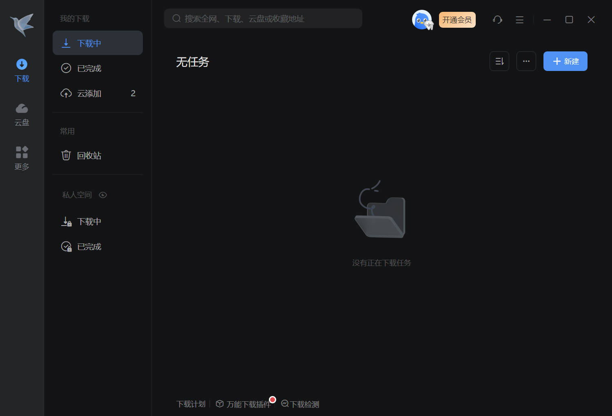The height and width of the screenshot is (416, 612).
Task: Run 下载检测 download diagnostics
Action: (x=304, y=404)
